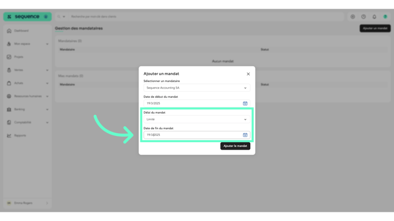Viewport: 394px width, 221px height.
Task: Expand the Ventes chevron
Action: [47, 70]
